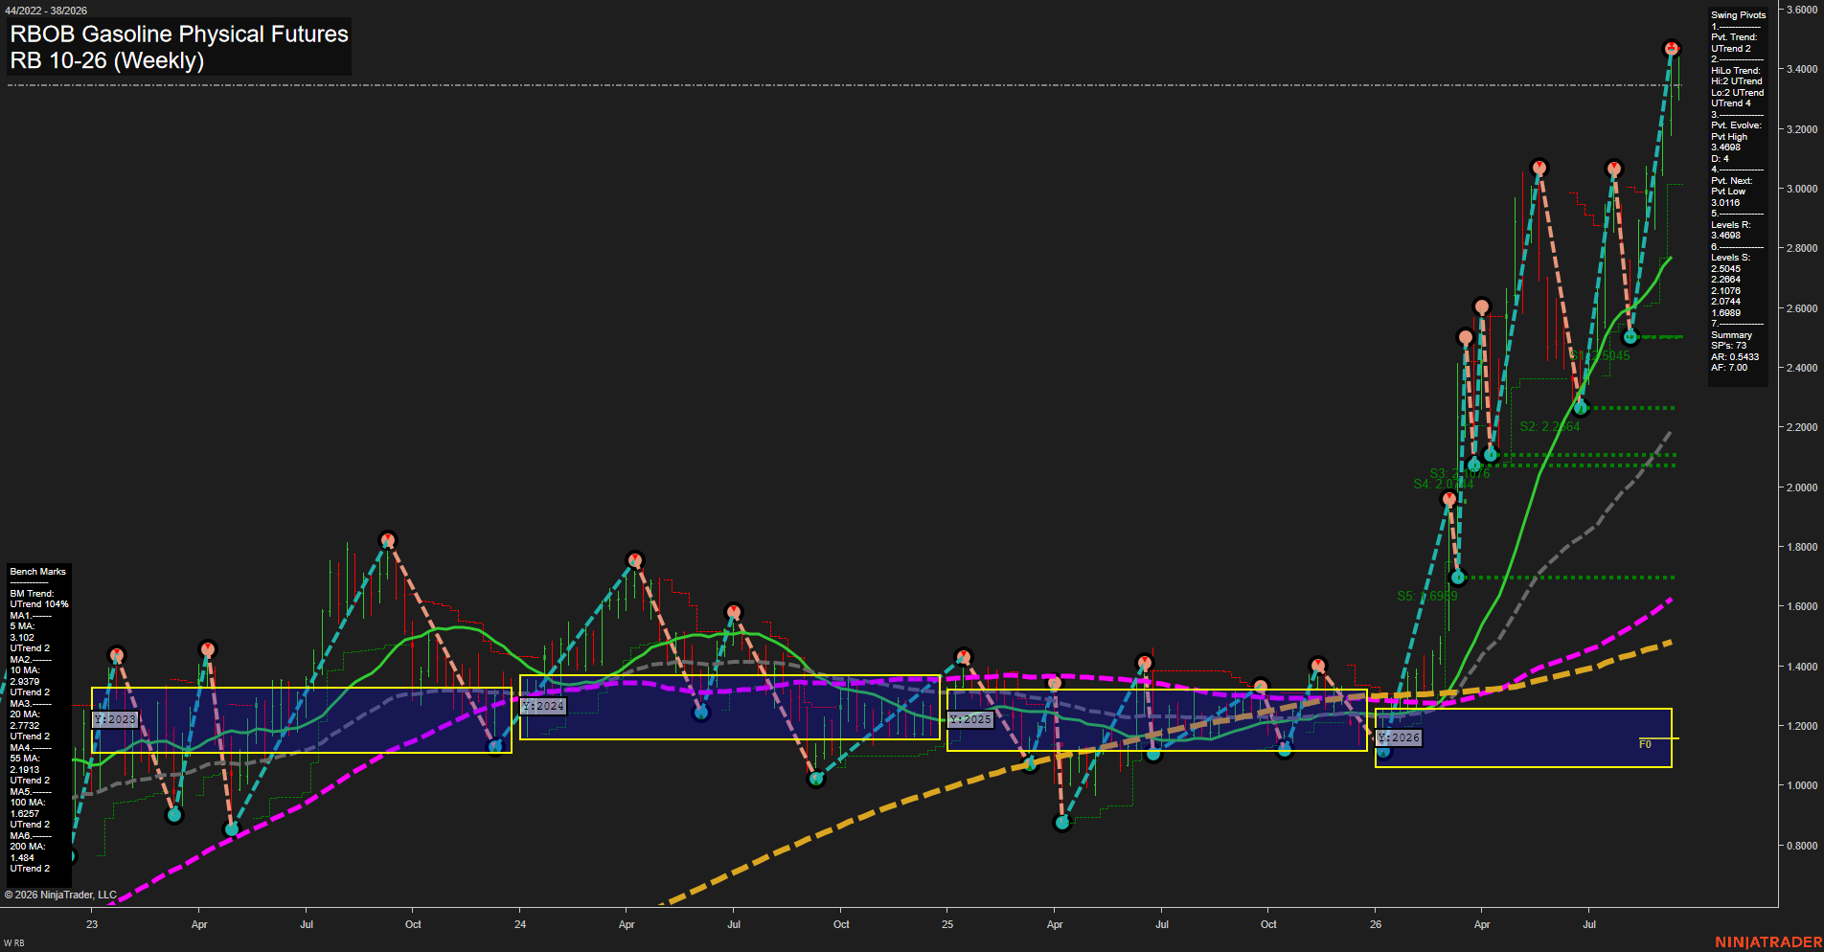Click the Y:2023 yearly range label
Viewport: 1824px width, 952px height.
pyautogui.click(x=115, y=719)
